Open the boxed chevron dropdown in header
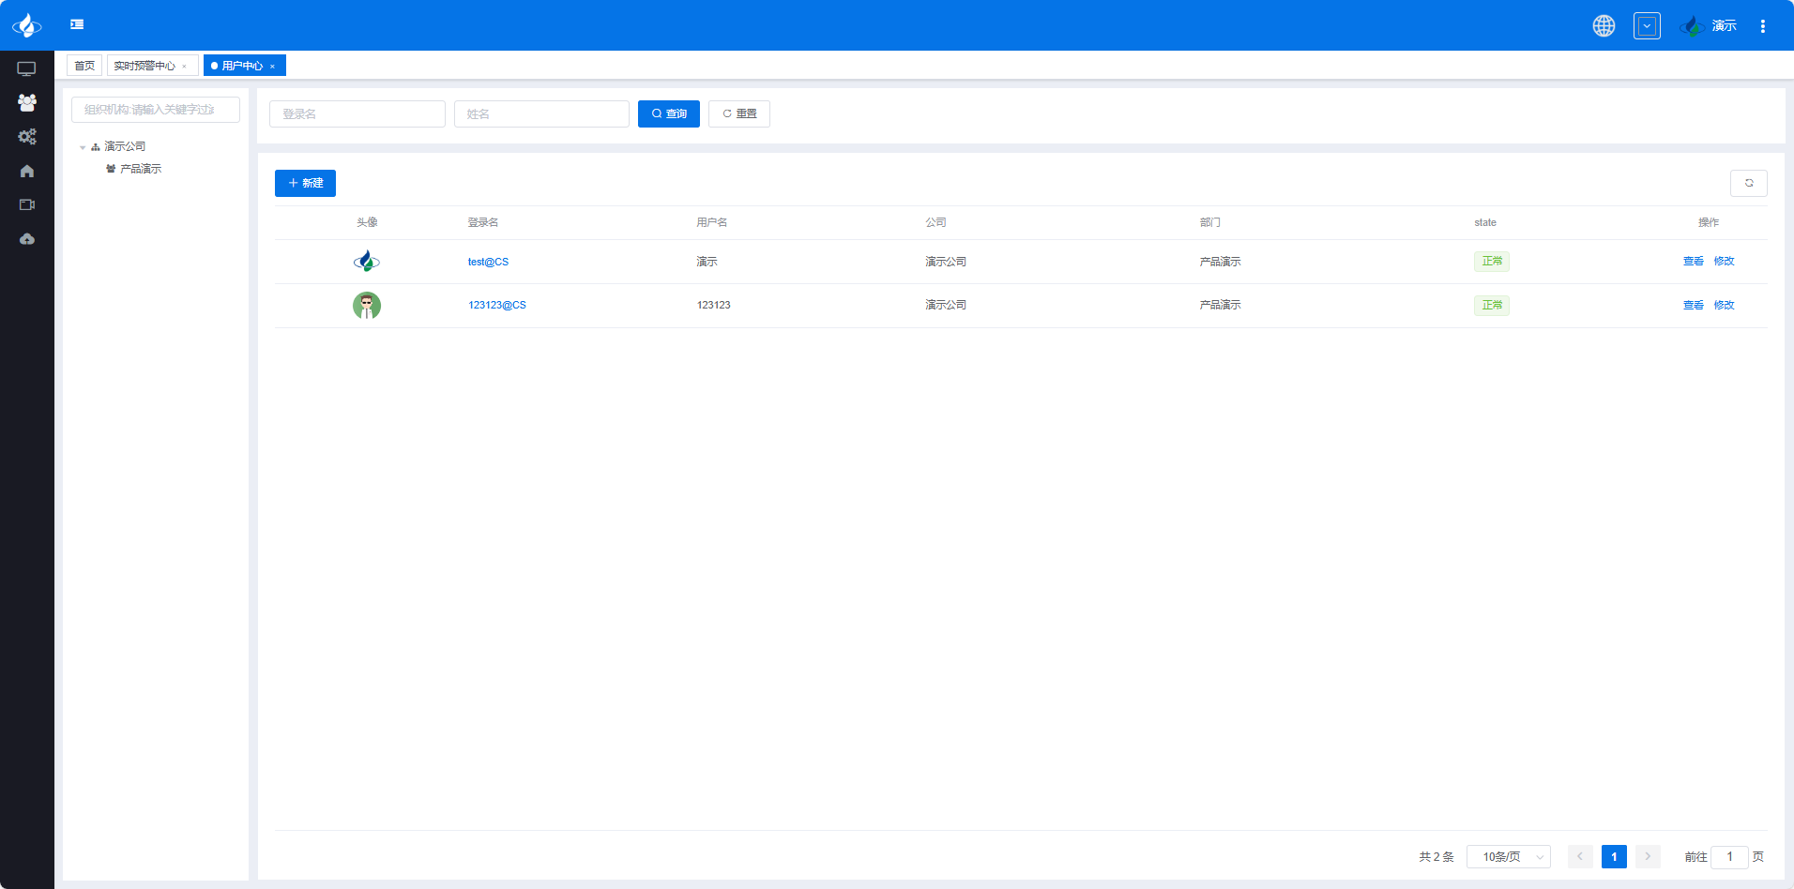This screenshot has width=1794, height=889. [x=1647, y=26]
